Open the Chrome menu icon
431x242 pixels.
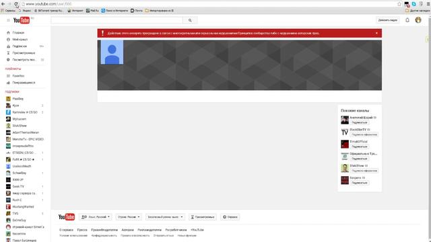[x=428, y=4]
